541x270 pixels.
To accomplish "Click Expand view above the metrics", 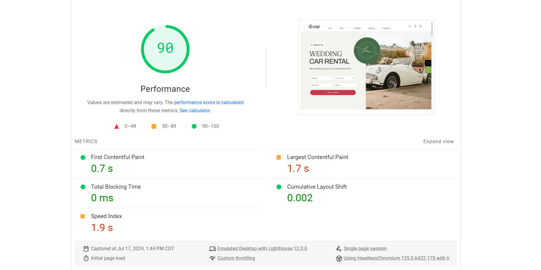I will pos(438,141).
